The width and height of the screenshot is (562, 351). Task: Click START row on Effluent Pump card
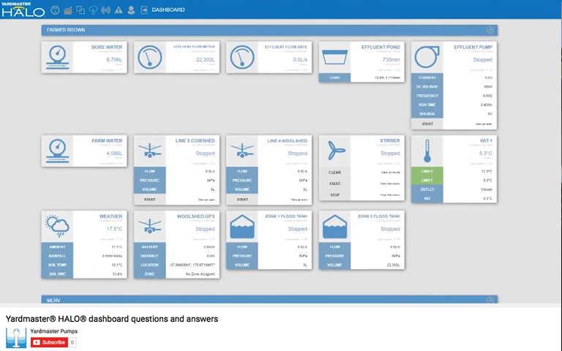tap(454, 124)
